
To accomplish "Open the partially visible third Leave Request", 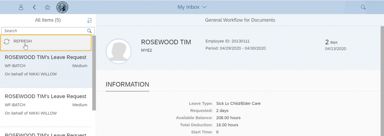I will [x=46, y=134].
